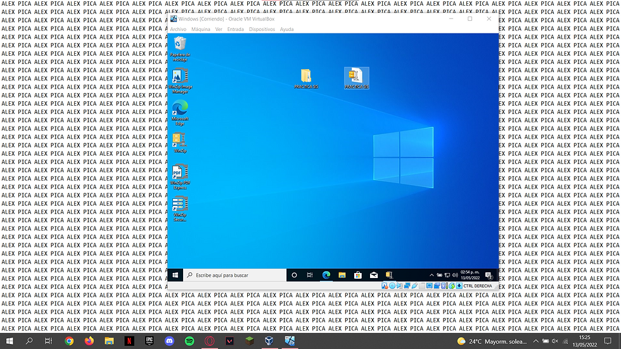Launch Firefox from host taskbar
621x349 pixels.
coord(89,341)
